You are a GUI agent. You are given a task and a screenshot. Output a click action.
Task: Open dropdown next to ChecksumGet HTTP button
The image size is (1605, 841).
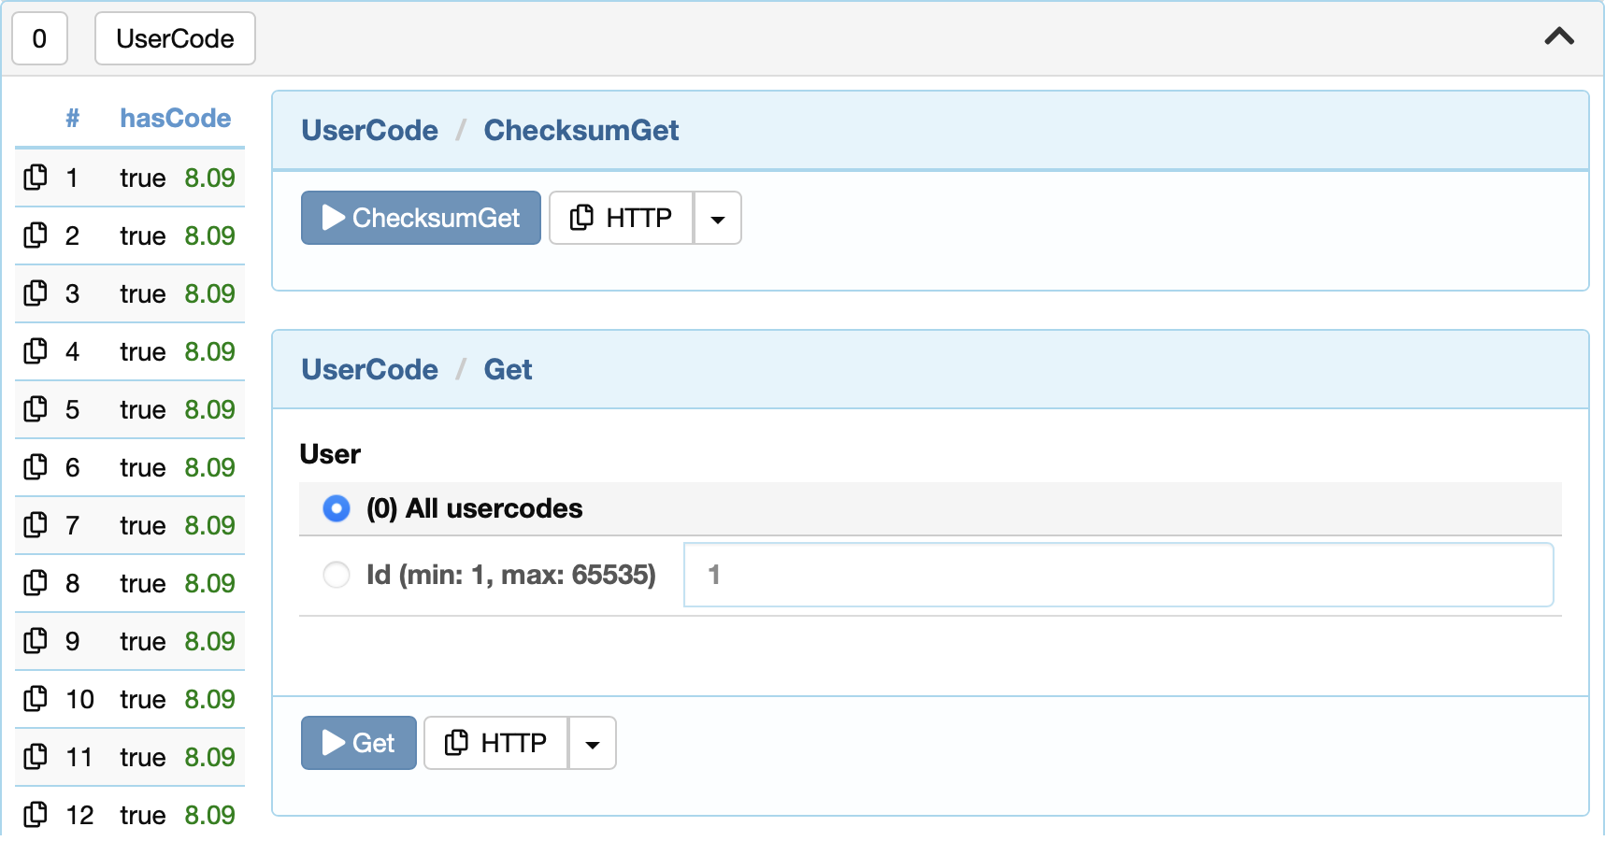[x=717, y=218]
